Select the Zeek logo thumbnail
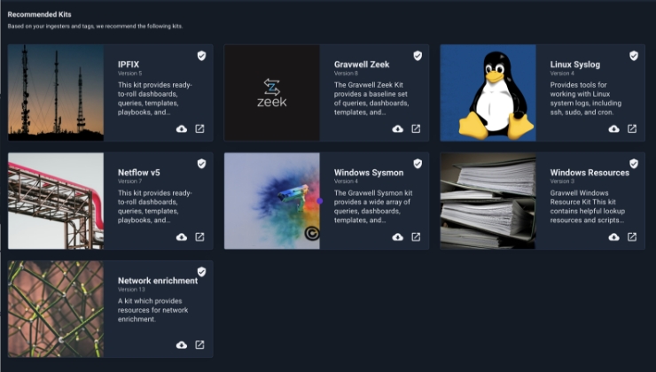The height and width of the screenshot is (372, 656). pos(272,93)
